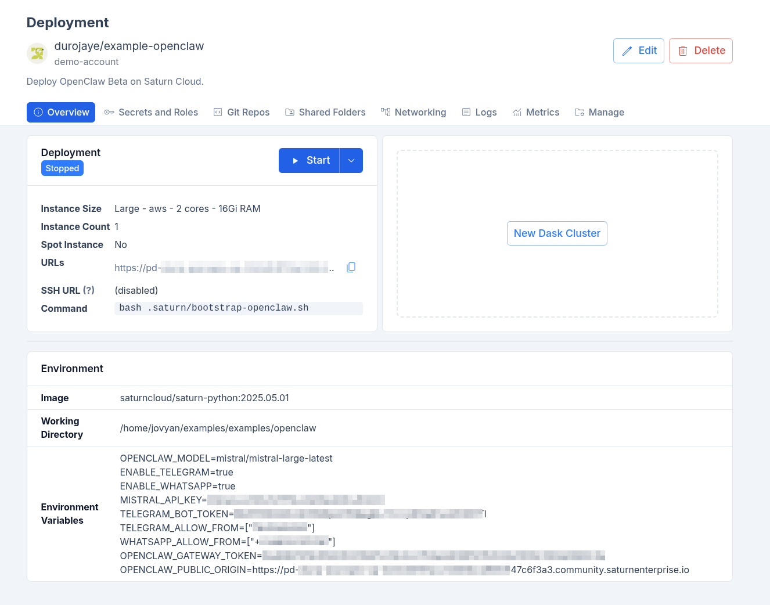Select the saturn-python:2025.05.01 image value
Image resolution: width=770 pixels, height=605 pixels.
click(204, 398)
